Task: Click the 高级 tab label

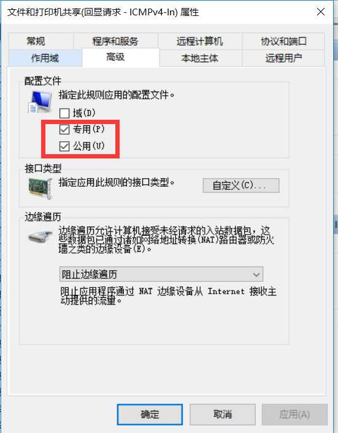Action: coord(115,57)
